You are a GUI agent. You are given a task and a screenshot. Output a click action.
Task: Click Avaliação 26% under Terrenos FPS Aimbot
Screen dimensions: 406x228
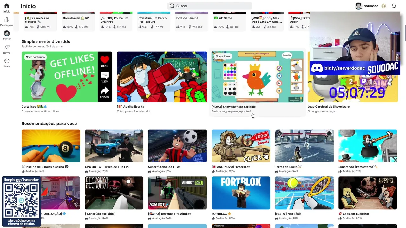pos(160,218)
